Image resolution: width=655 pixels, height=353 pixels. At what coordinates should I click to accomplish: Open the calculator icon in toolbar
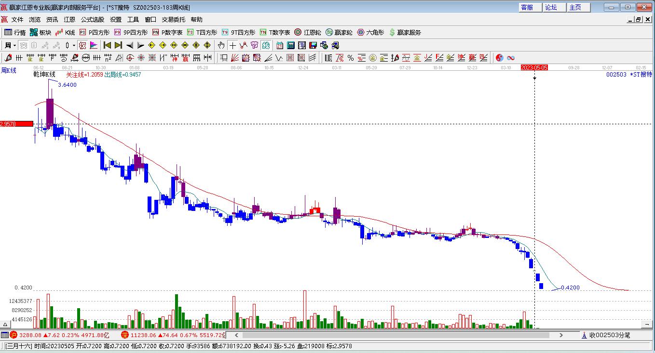click(x=291, y=45)
